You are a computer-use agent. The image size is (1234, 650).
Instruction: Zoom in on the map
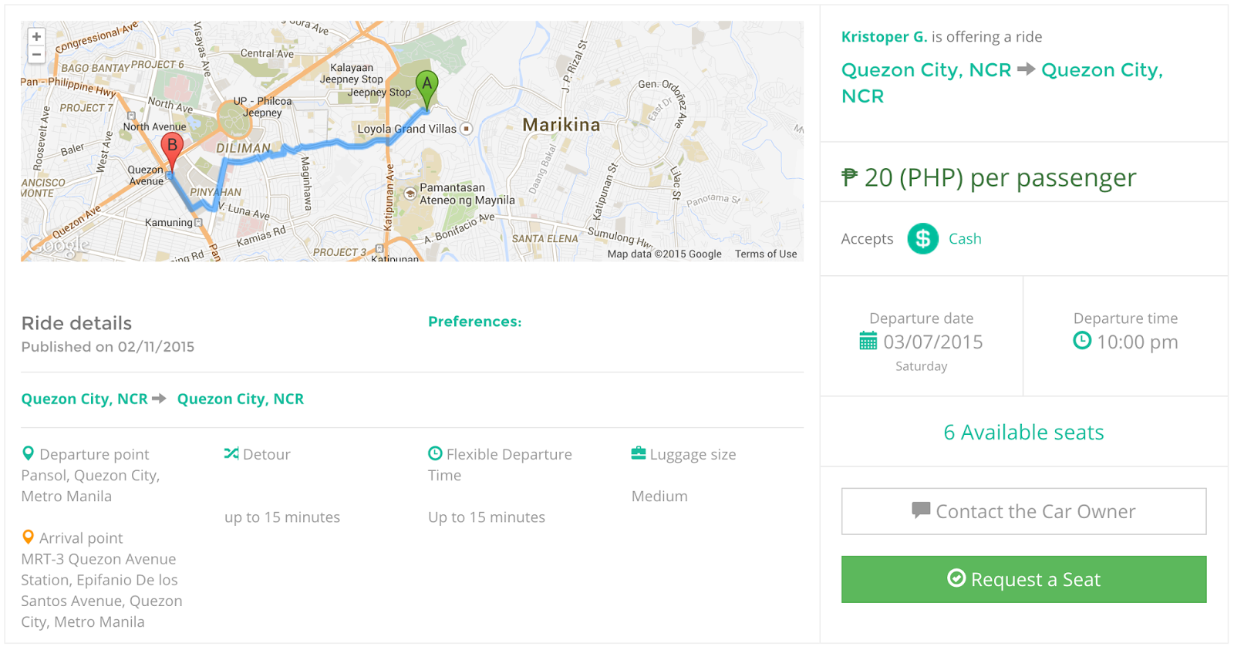click(36, 37)
